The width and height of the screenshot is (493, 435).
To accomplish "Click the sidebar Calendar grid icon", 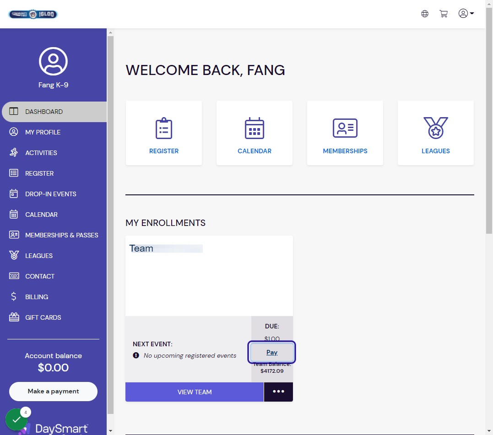I will [14, 214].
